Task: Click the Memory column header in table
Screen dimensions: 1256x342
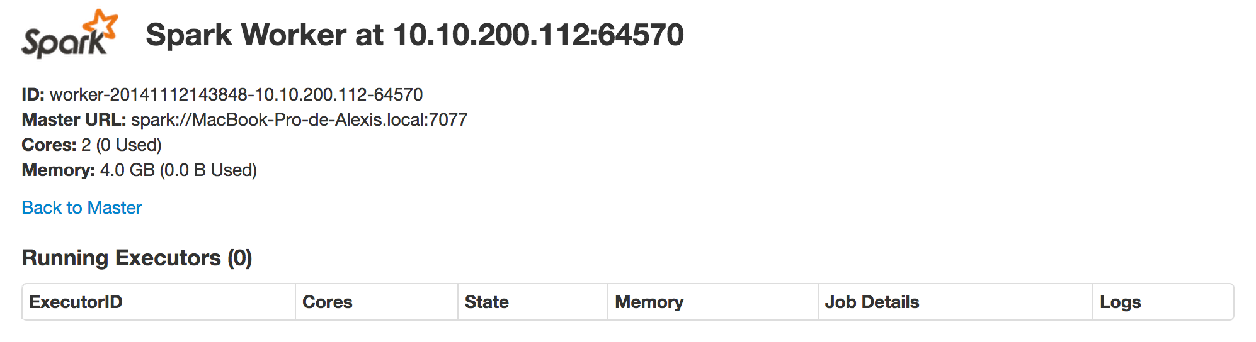Action: (649, 302)
